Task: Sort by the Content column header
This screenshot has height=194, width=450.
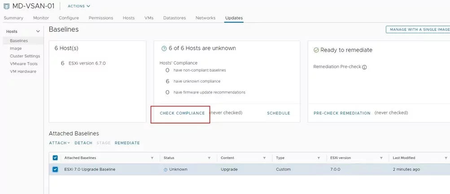Action: click(227, 158)
